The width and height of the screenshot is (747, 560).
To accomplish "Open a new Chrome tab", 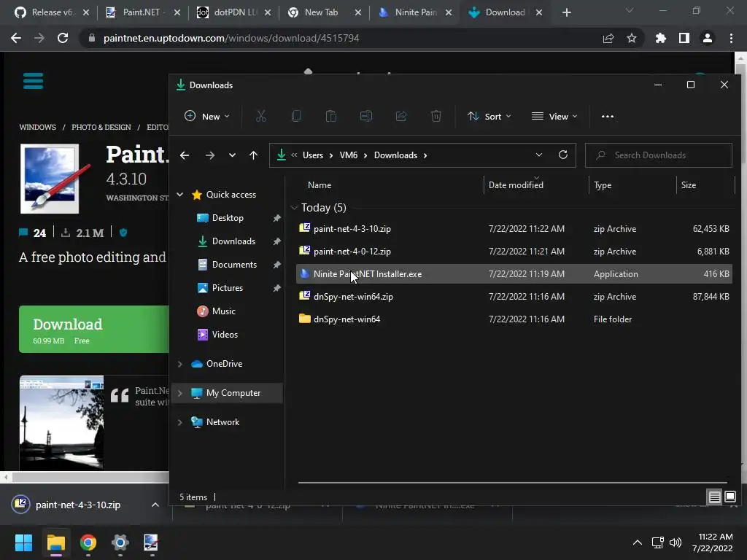I will click(566, 12).
